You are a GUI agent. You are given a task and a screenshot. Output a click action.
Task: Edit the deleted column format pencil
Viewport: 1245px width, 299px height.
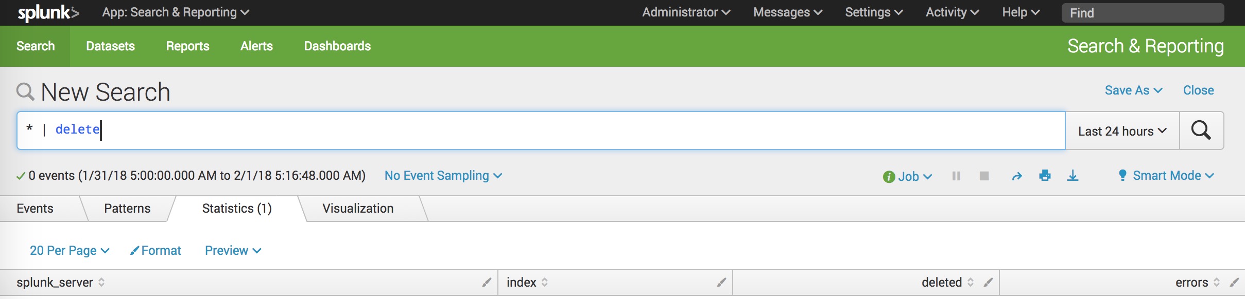[x=988, y=282]
